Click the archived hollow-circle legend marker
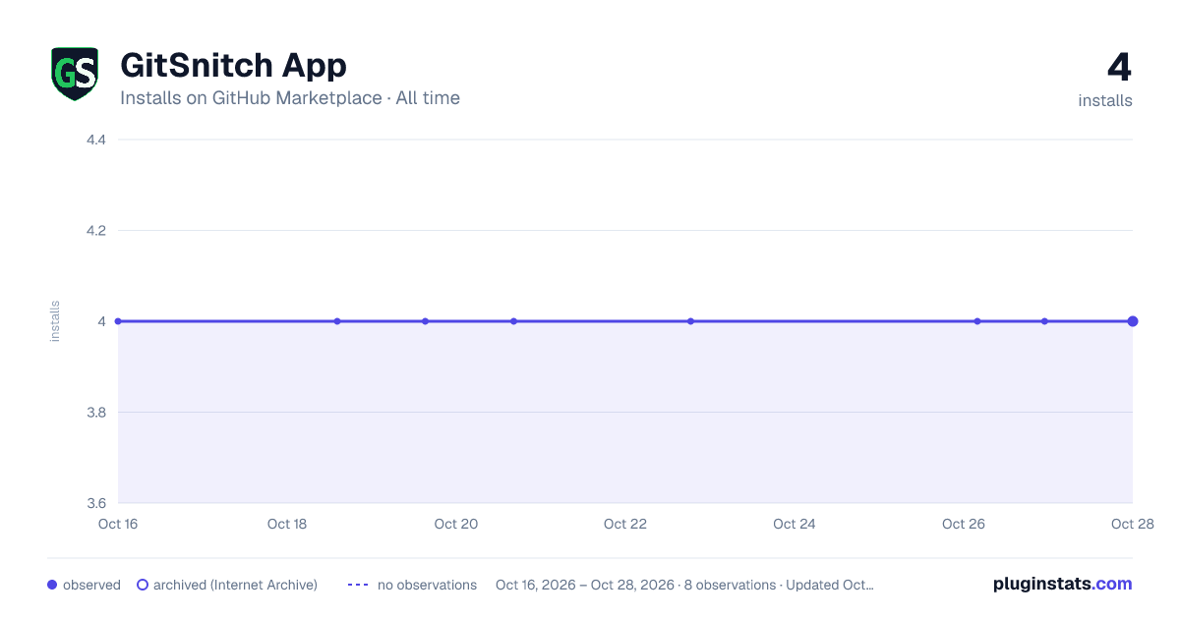The image size is (1180, 619). (143, 585)
